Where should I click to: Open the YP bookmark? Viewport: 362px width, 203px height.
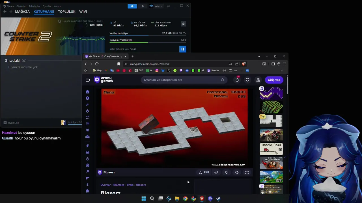tap(201, 70)
